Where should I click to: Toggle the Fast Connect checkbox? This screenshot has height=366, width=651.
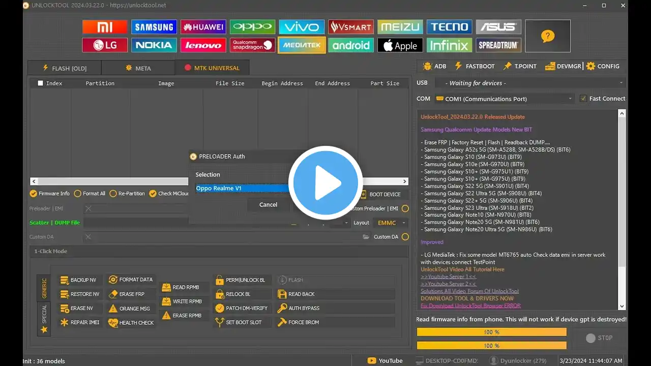[x=583, y=99]
